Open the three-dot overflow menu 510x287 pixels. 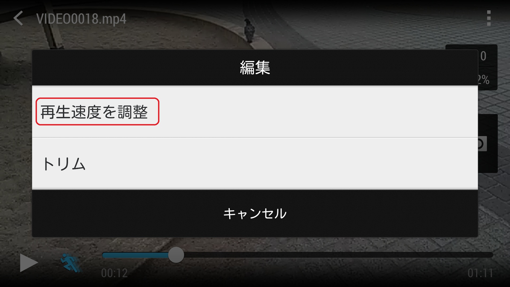pos(488,18)
